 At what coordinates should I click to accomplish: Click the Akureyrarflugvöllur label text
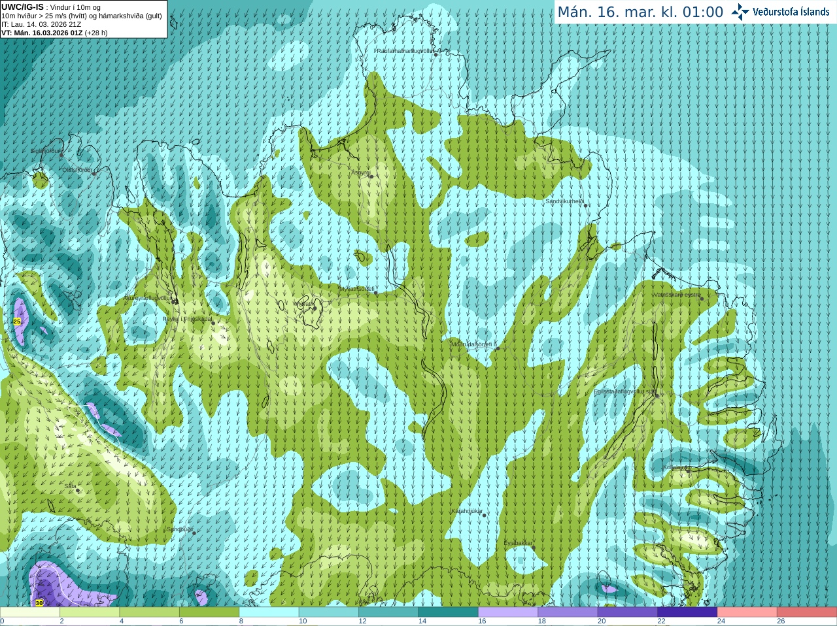148,298
